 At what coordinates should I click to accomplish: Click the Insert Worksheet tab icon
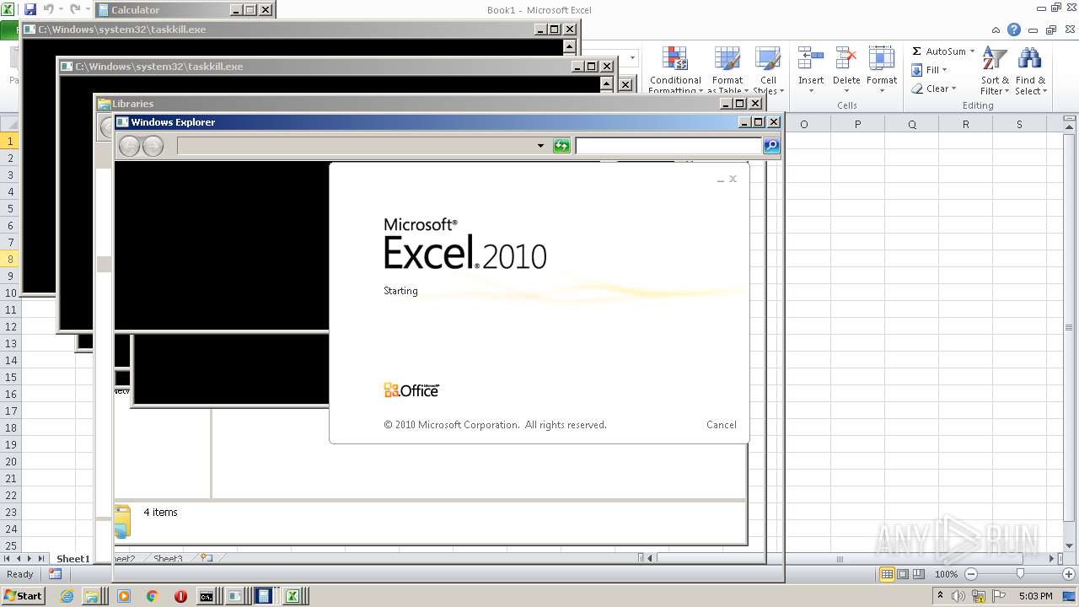[x=205, y=558]
